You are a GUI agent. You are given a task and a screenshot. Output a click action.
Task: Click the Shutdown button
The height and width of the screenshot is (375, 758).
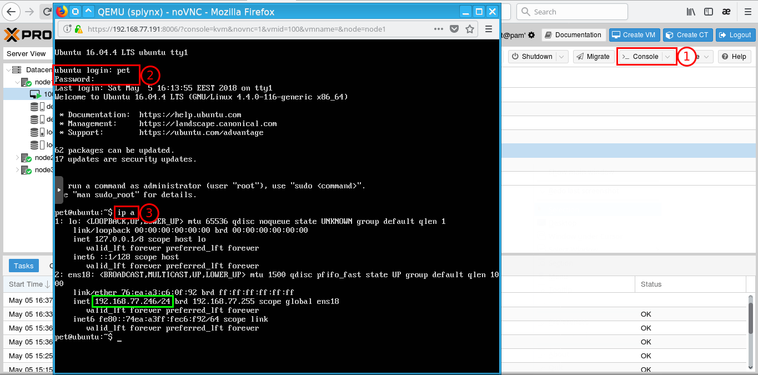pyautogui.click(x=532, y=57)
